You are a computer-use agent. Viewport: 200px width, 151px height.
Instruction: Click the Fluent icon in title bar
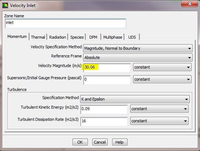click(5, 6)
